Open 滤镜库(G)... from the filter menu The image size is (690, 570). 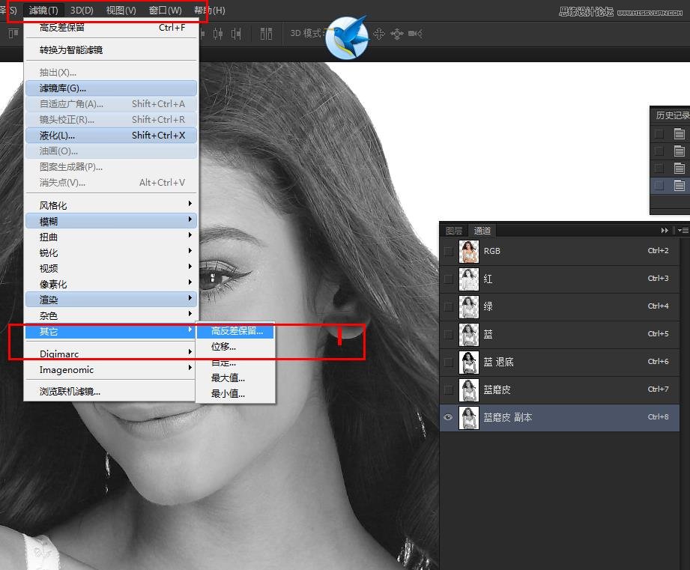tap(111, 88)
